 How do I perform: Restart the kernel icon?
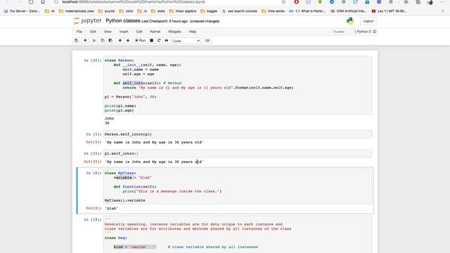click(159, 41)
